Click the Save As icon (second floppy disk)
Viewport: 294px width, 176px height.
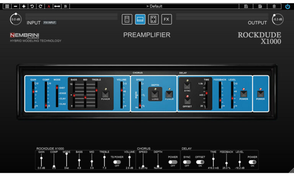(260, 6)
